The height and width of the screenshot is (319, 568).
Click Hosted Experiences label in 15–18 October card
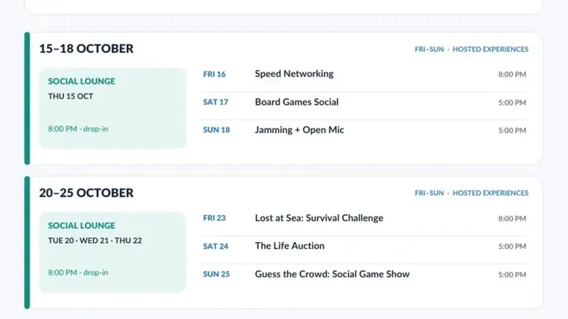pyautogui.click(x=491, y=49)
